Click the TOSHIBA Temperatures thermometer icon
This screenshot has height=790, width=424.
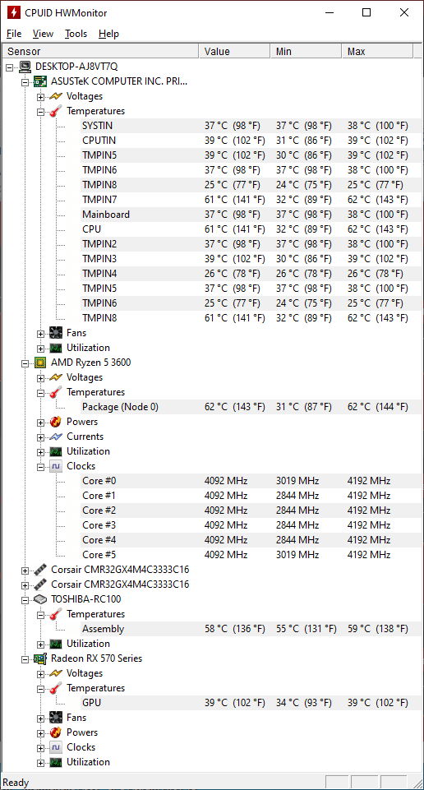[56, 614]
